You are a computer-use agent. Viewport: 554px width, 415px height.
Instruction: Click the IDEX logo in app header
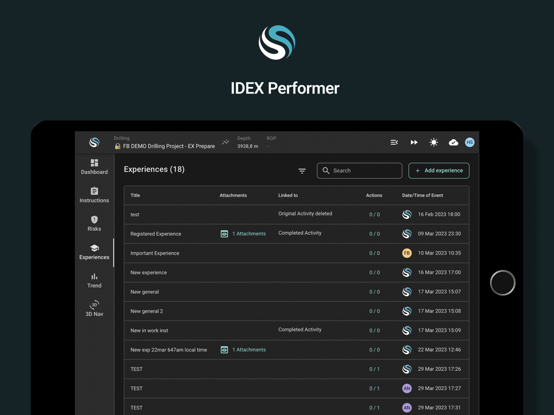click(x=94, y=142)
